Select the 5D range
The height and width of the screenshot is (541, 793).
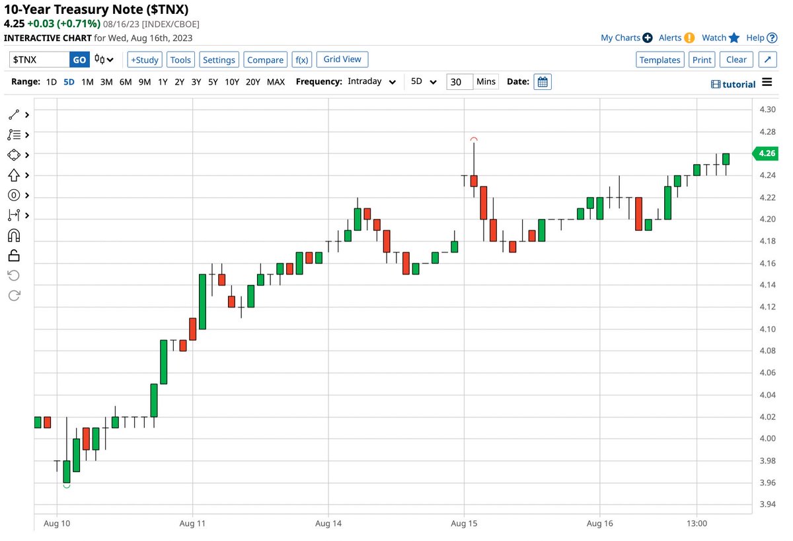point(69,82)
